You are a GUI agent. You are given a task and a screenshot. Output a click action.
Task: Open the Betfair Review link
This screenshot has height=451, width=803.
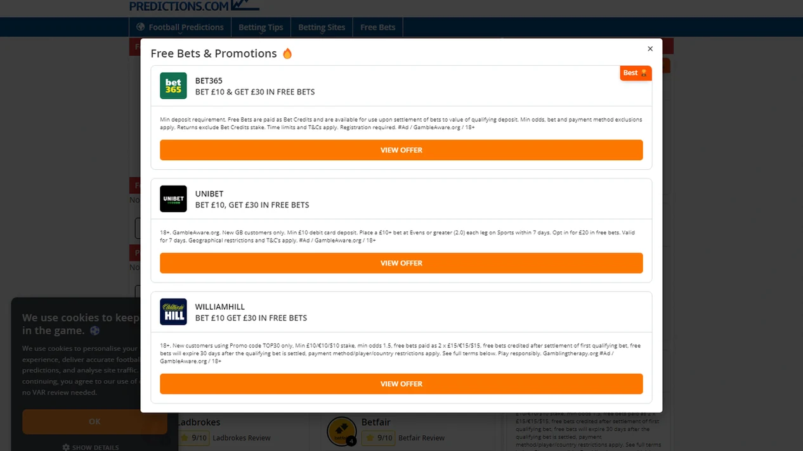click(422, 438)
